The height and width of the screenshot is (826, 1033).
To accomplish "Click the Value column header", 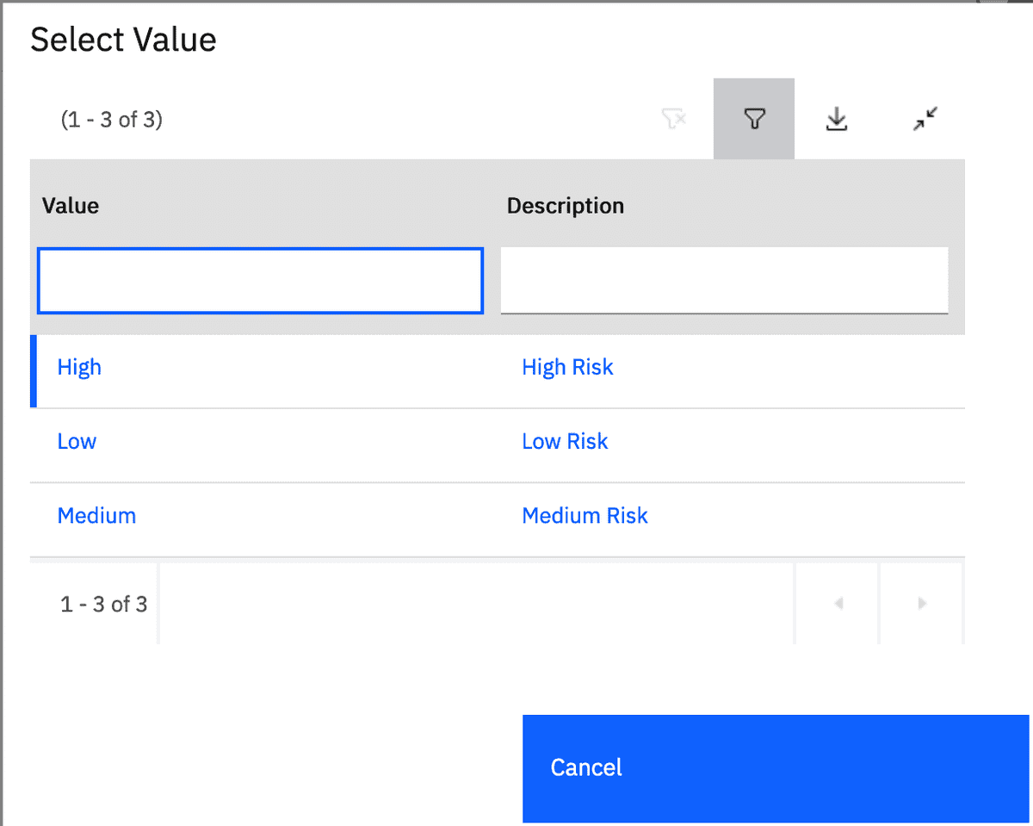I will point(71,206).
